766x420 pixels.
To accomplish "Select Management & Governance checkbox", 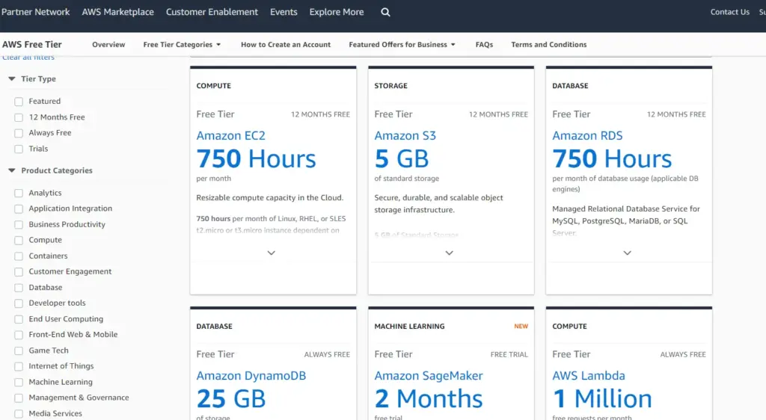I will (x=19, y=398).
